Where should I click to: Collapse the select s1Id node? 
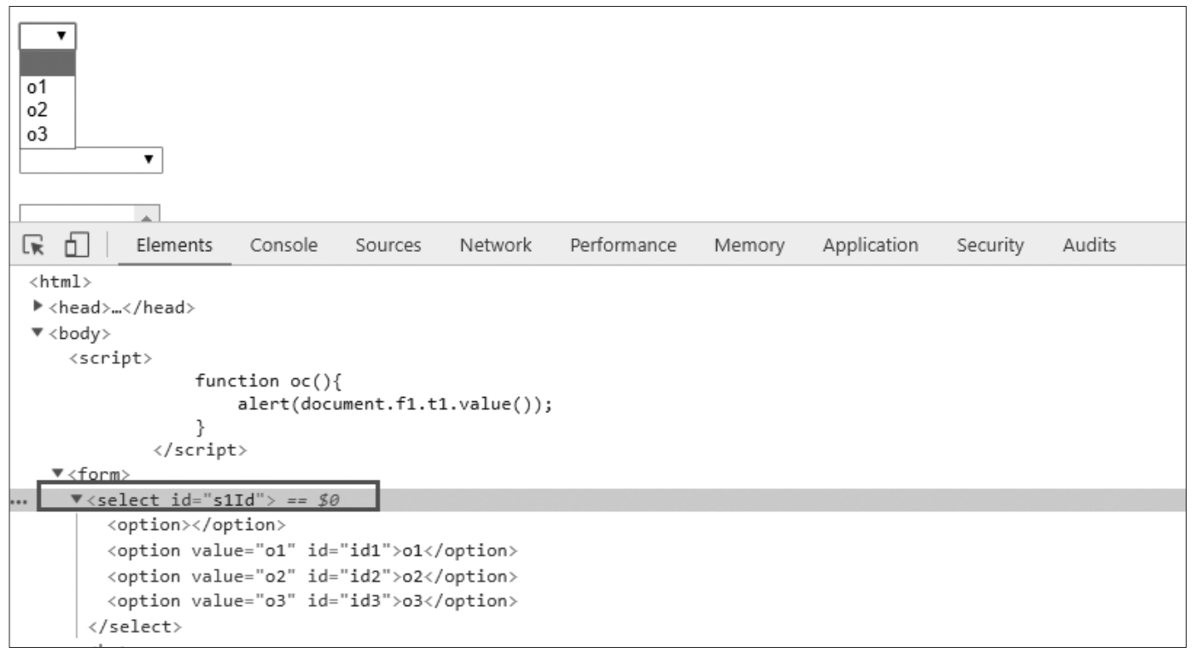pyautogui.click(x=77, y=499)
